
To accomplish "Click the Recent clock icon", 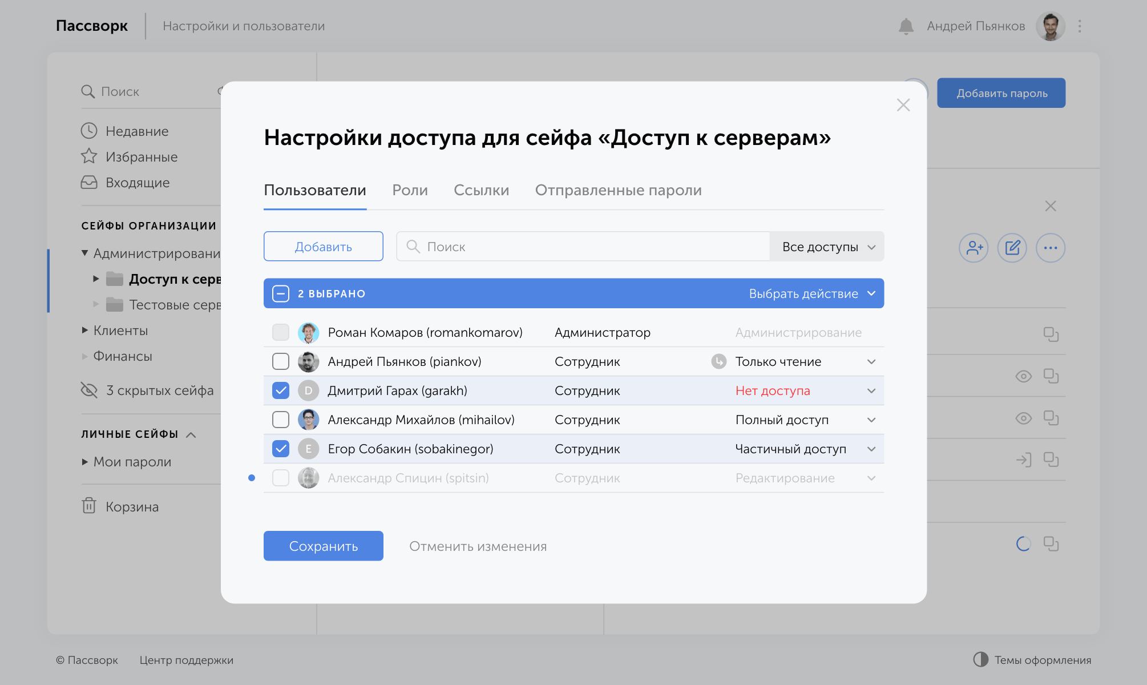I will click(89, 131).
